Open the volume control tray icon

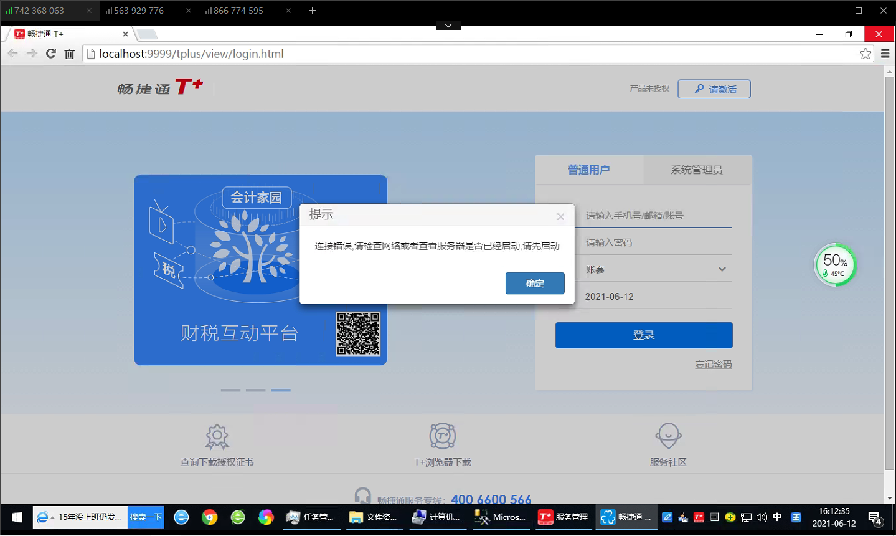pos(762,517)
